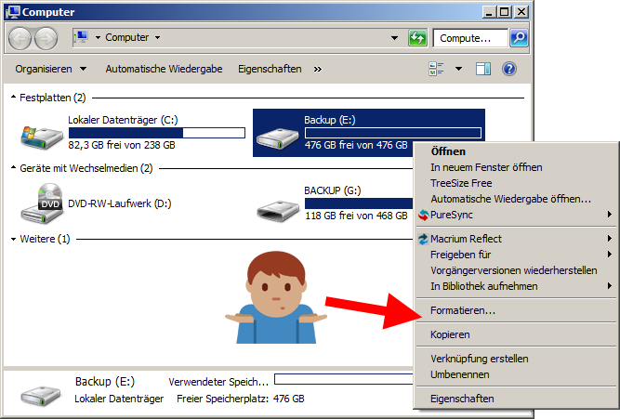Screen dimensions: 620x419
Task: Choose Automatische Wiedergabe öffnen...
Action: [x=516, y=199]
